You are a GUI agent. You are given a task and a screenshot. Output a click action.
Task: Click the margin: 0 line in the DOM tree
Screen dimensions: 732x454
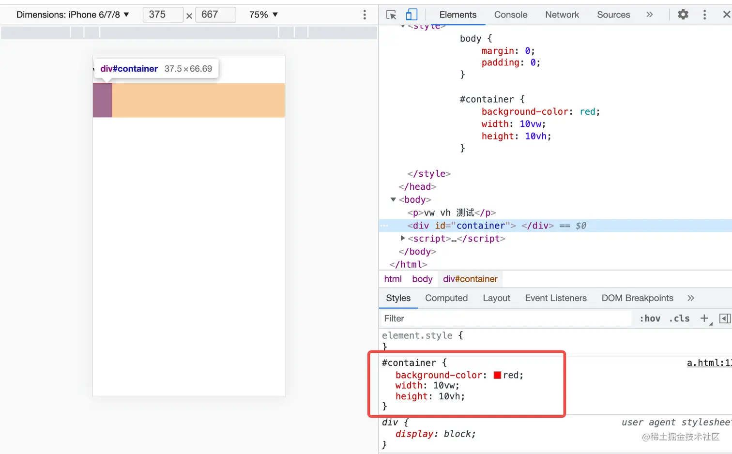[x=508, y=51]
